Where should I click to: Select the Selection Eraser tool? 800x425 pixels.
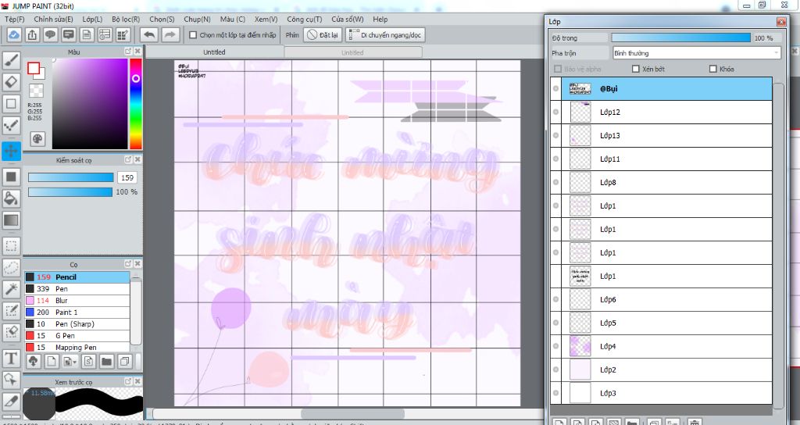click(11, 331)
